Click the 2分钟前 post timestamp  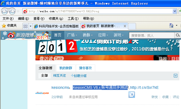(57, 97)
